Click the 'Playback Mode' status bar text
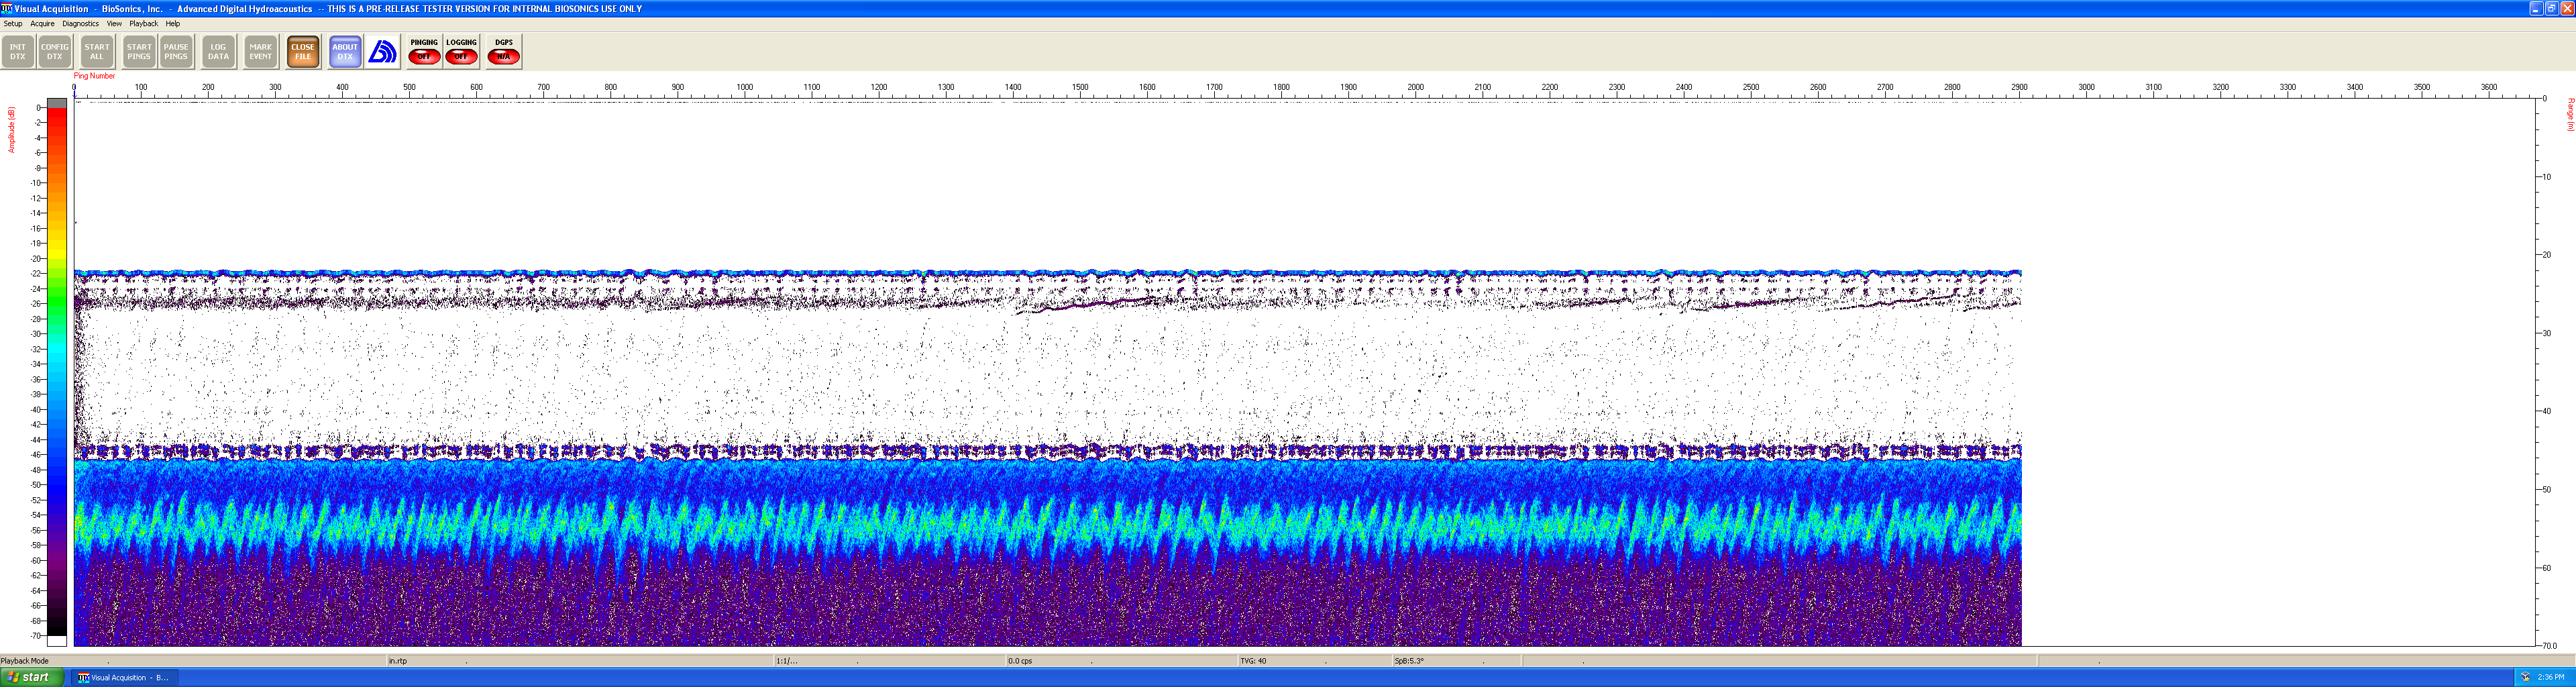 pos(25,661)
